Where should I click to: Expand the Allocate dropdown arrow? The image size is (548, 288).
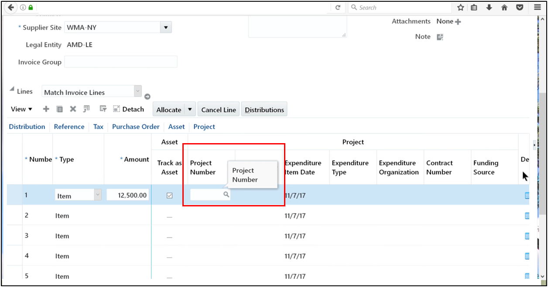coord(190,110)
